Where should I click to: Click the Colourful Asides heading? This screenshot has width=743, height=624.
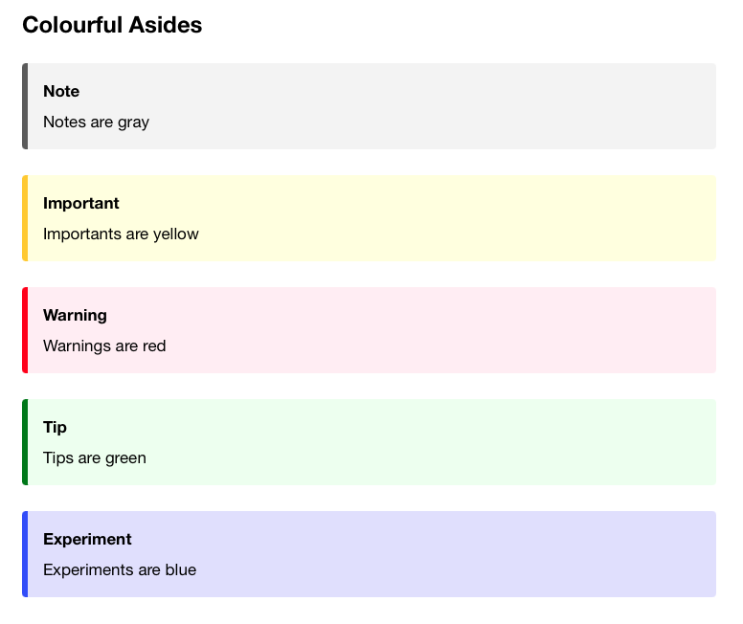pos(112,25)
